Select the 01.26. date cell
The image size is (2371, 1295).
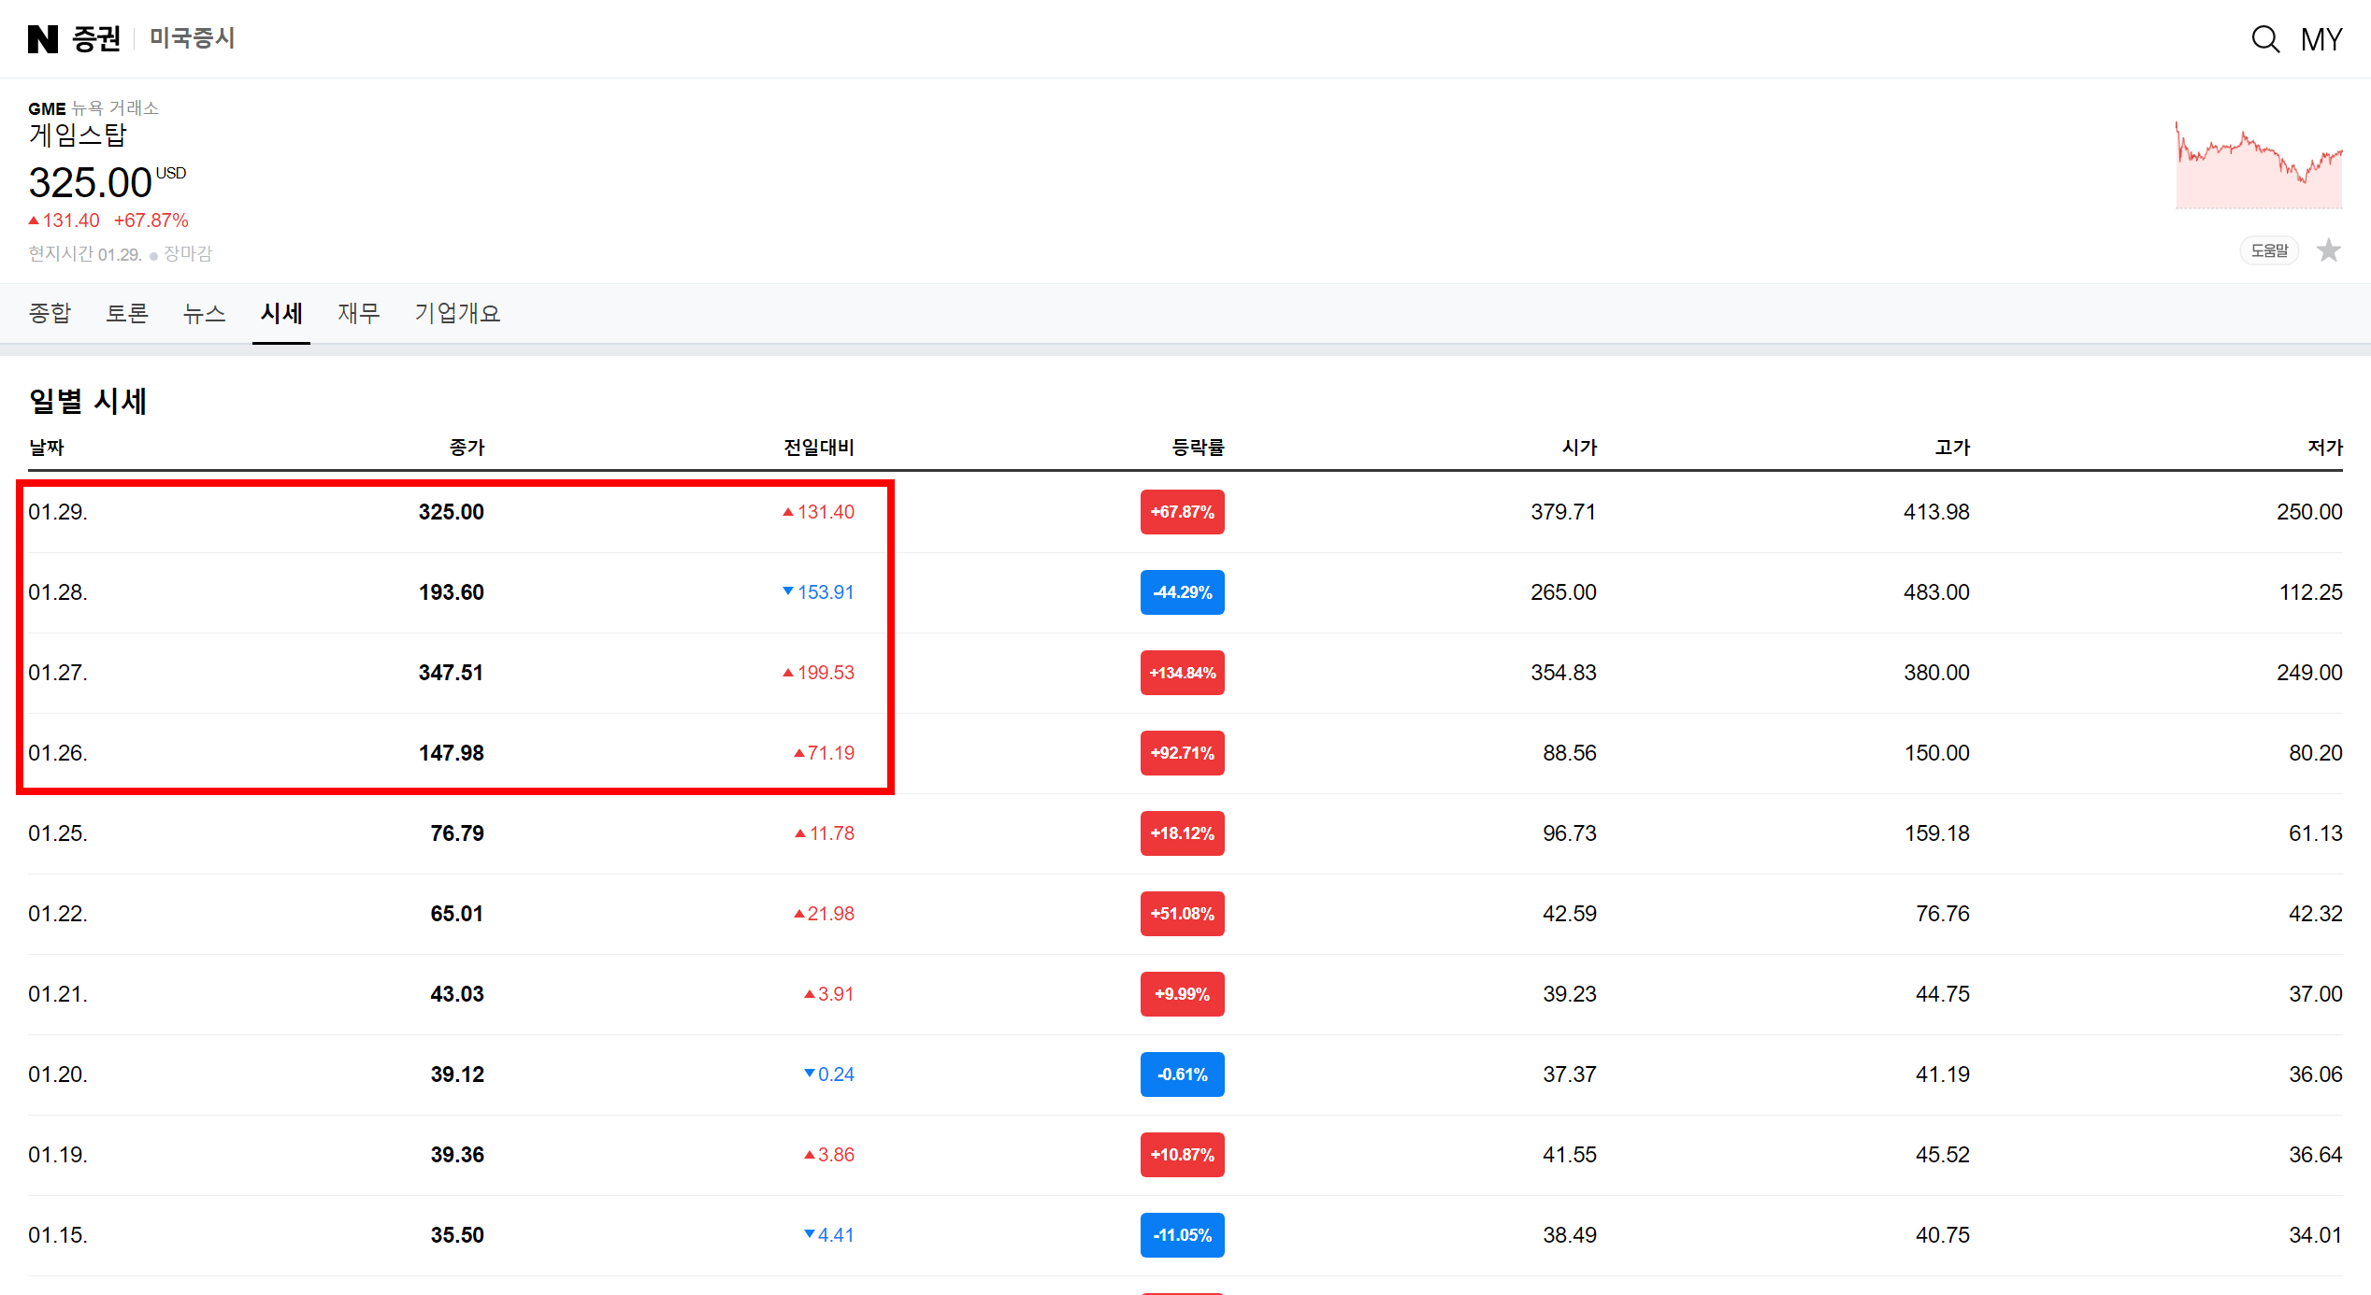coord(58,753)
